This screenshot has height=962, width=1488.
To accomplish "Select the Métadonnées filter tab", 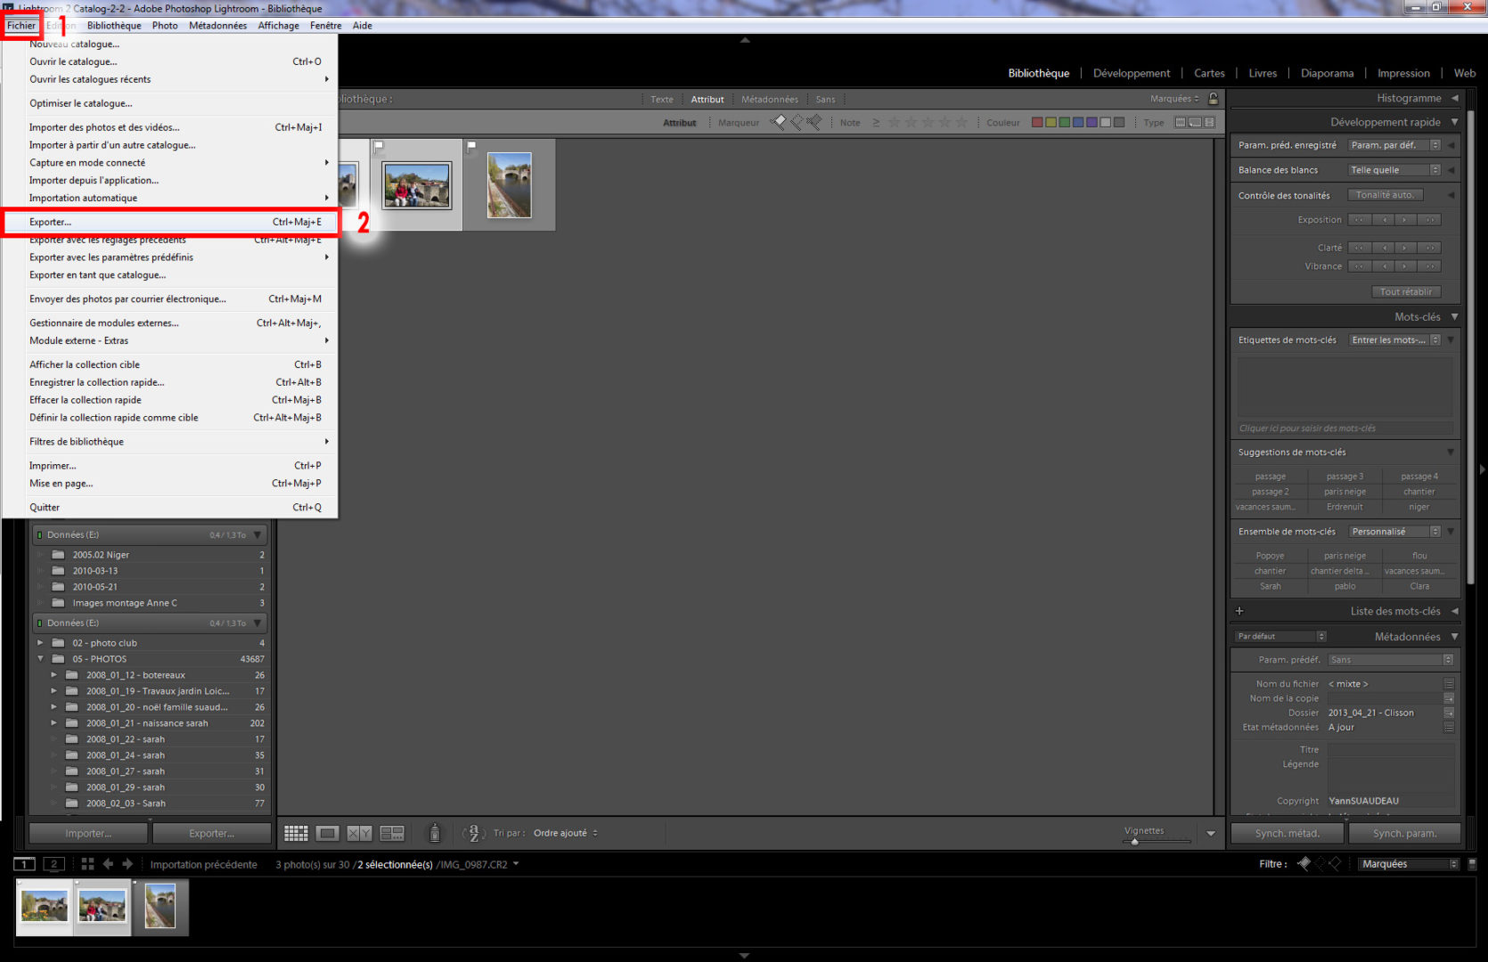I will 770,99.
